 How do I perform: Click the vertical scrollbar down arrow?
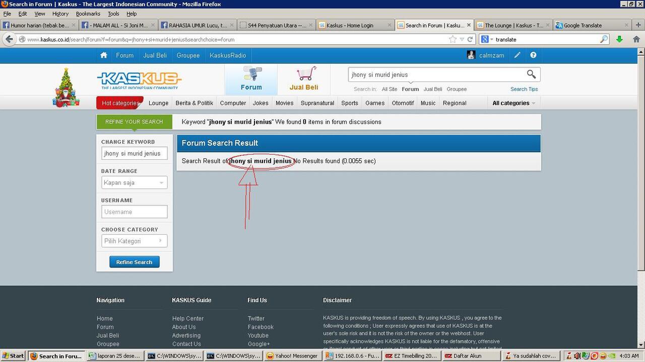click(x=641, y=344)
